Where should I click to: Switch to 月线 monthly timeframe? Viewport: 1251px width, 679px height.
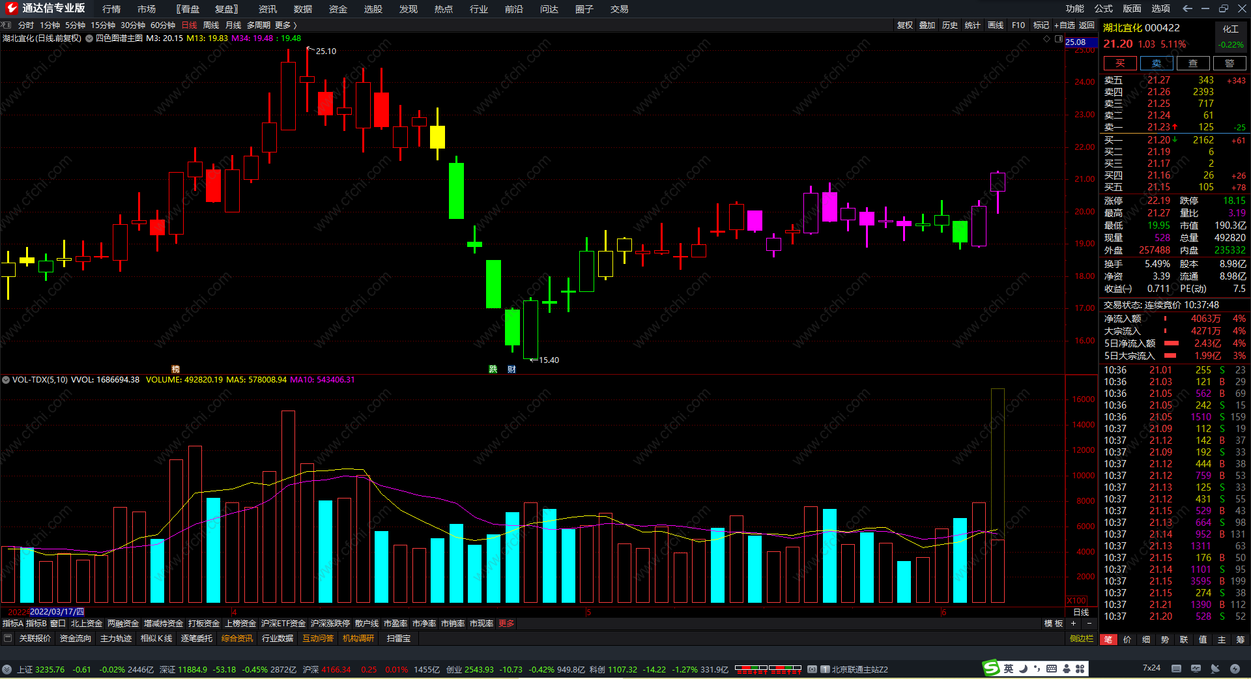coord(233,25)
